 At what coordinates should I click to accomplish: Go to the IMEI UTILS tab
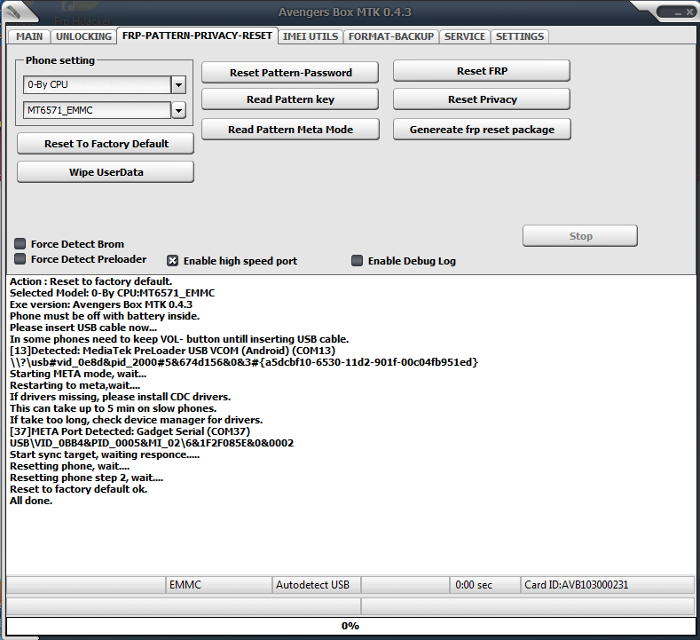coord(311,36)
